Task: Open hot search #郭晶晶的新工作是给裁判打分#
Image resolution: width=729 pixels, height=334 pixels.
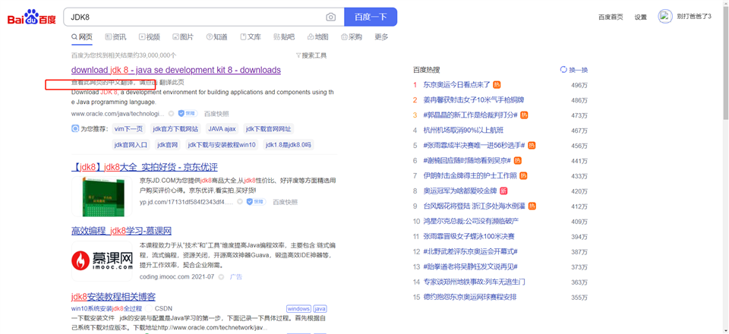Action: (470, 115)
